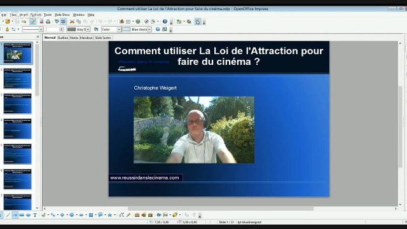Click the Save icon in the toolbar
This screenshot has height=229, width=407.
click(17, 21)
